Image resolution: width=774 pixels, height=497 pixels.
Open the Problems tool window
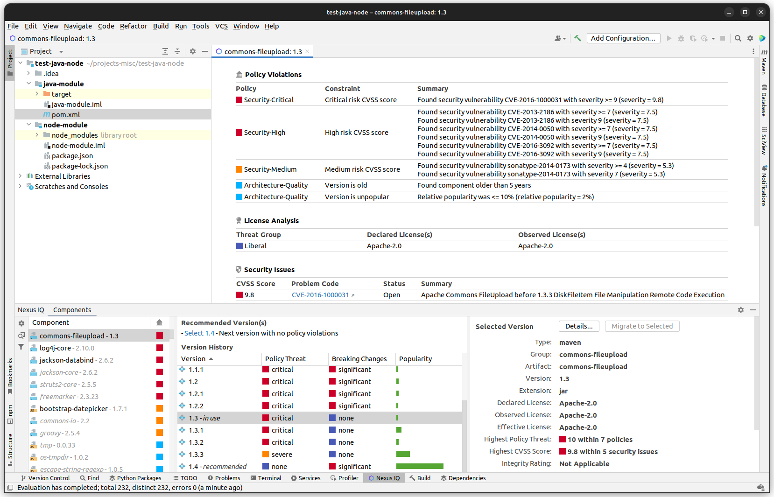click(x=224, y=478)
